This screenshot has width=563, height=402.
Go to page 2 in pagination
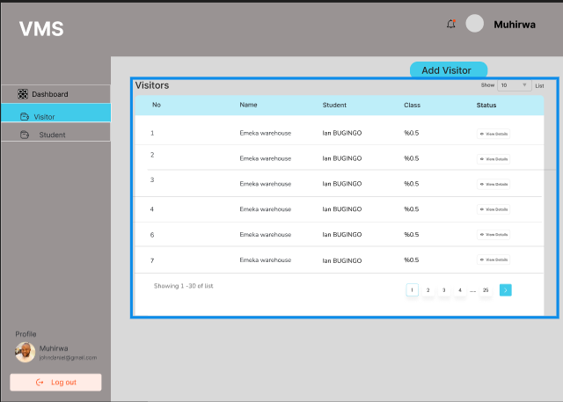click(x=428, y=289)
